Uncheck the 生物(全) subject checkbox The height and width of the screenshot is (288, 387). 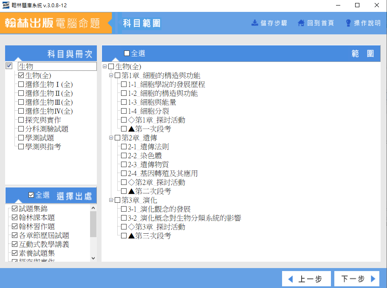[21, 75]
